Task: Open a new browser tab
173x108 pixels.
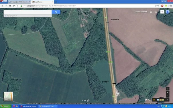Action: click(56, 2)
